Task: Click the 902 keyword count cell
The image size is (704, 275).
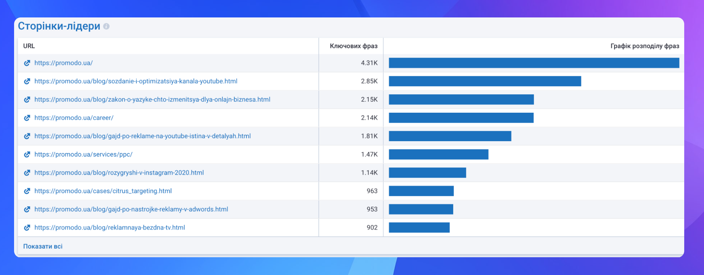Action: point(372,227)
